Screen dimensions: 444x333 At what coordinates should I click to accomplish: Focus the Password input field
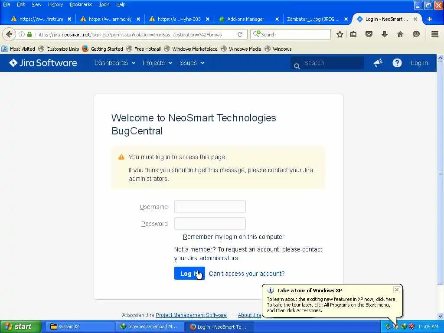[x=210, y=224]
